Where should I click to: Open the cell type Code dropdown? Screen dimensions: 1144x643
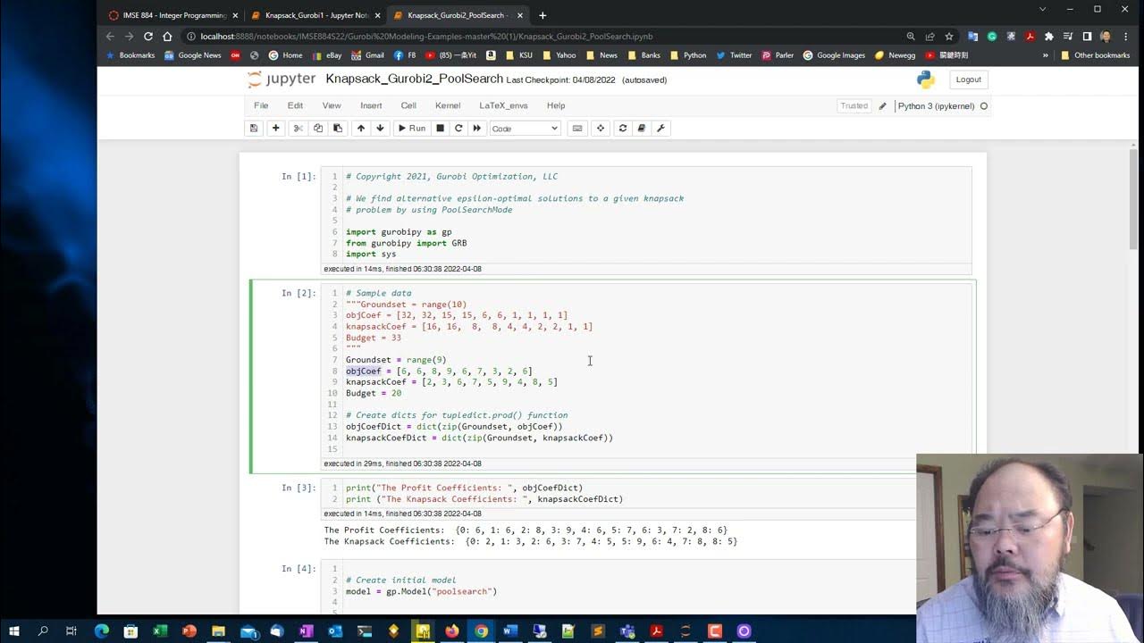525,129
